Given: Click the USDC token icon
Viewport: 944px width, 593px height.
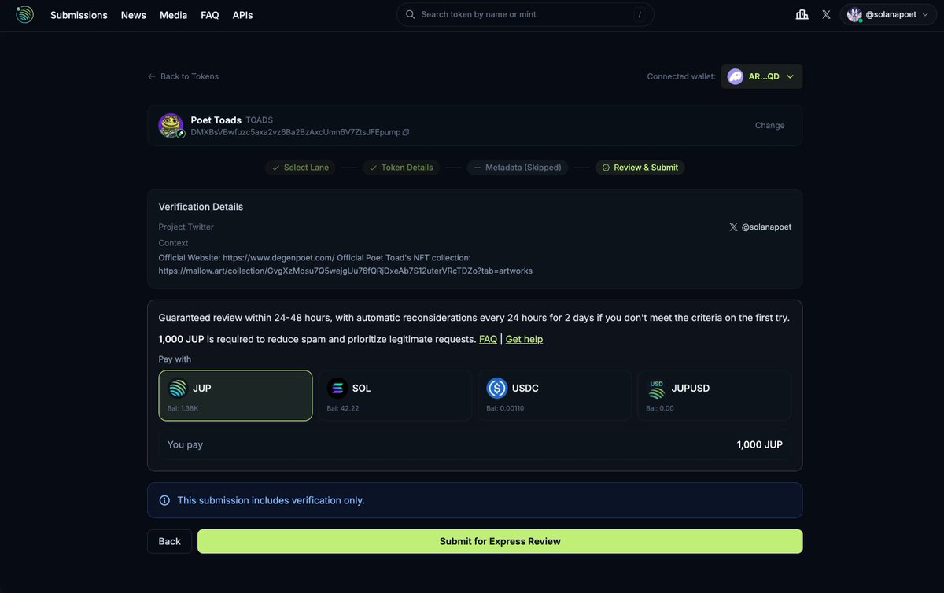Looking at the screenshot, I should coord(497,388).
